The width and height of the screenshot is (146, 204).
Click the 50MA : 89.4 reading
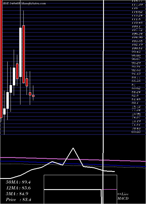pyautogui.click(x=18, y=182)
